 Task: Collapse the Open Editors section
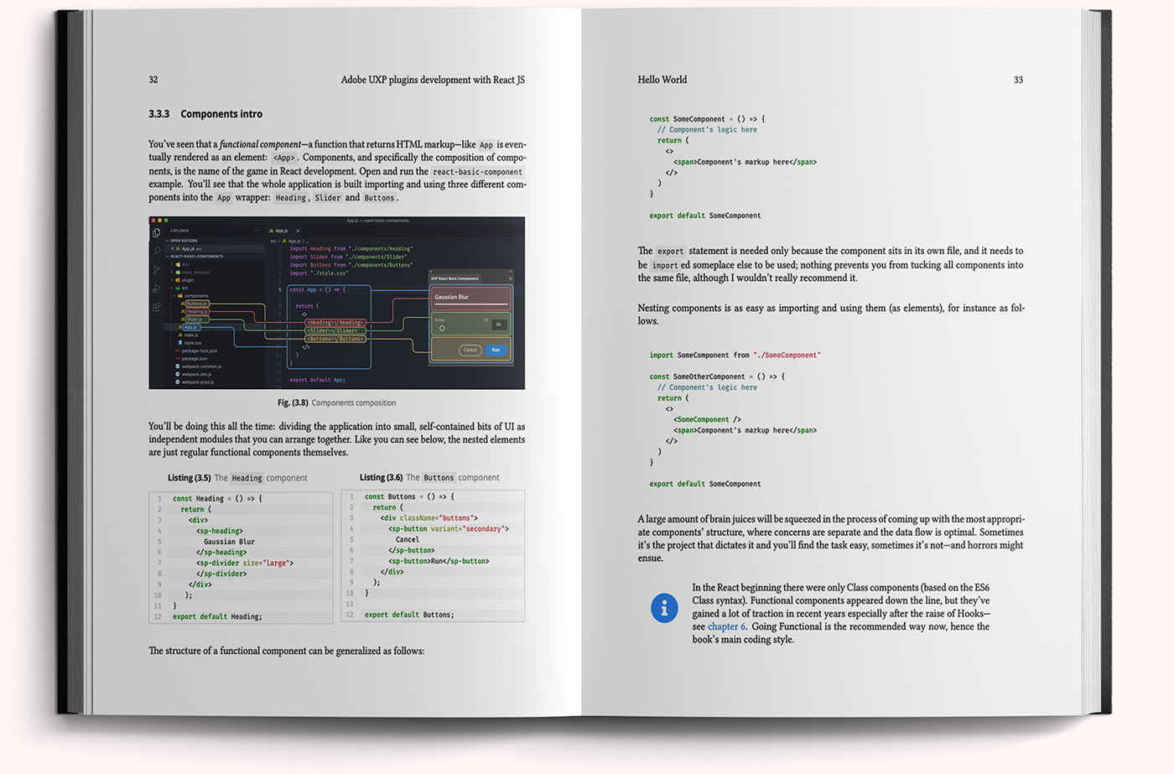[168, 241]
